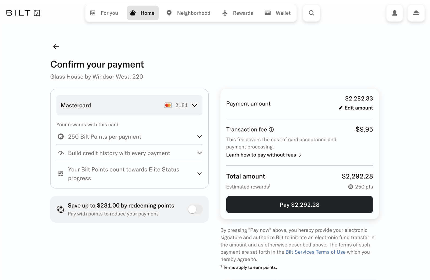This screenshot has width=430, height=280.
Task: Click the transaction fee info icon
Action: coord(271,129)
